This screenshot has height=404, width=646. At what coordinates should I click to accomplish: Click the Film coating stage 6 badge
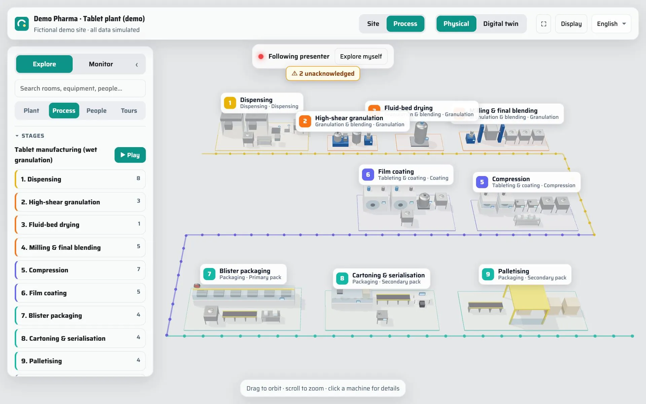click(368, 175)
